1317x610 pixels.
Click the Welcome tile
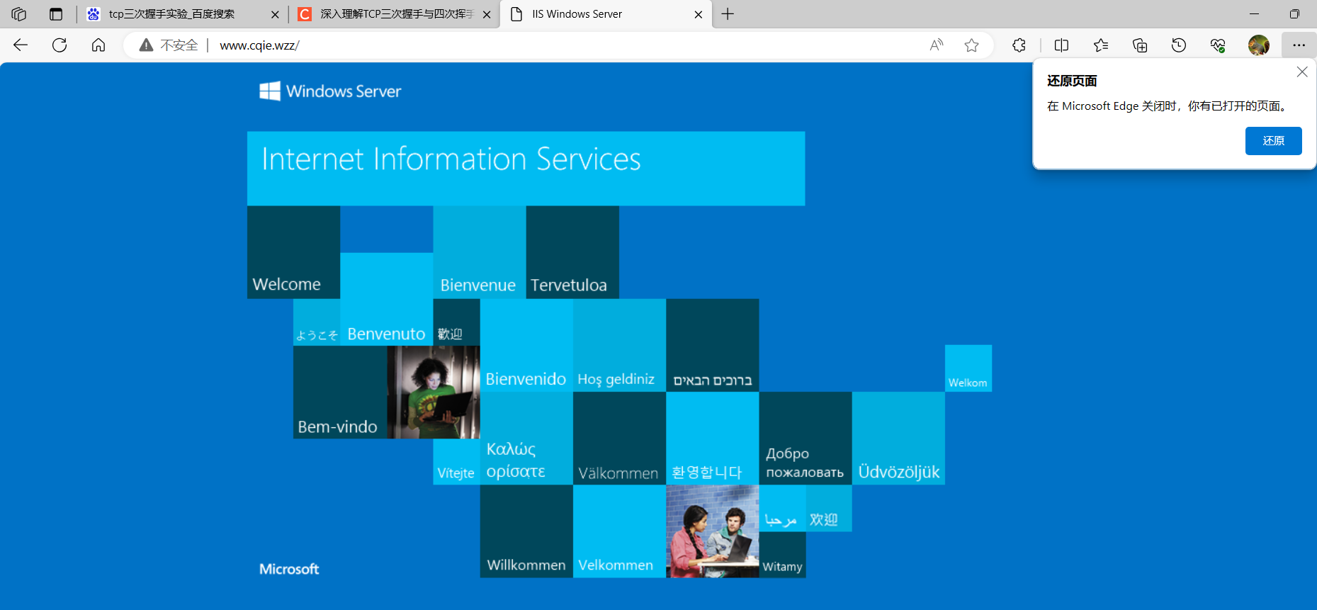click(x=293, y=252)
